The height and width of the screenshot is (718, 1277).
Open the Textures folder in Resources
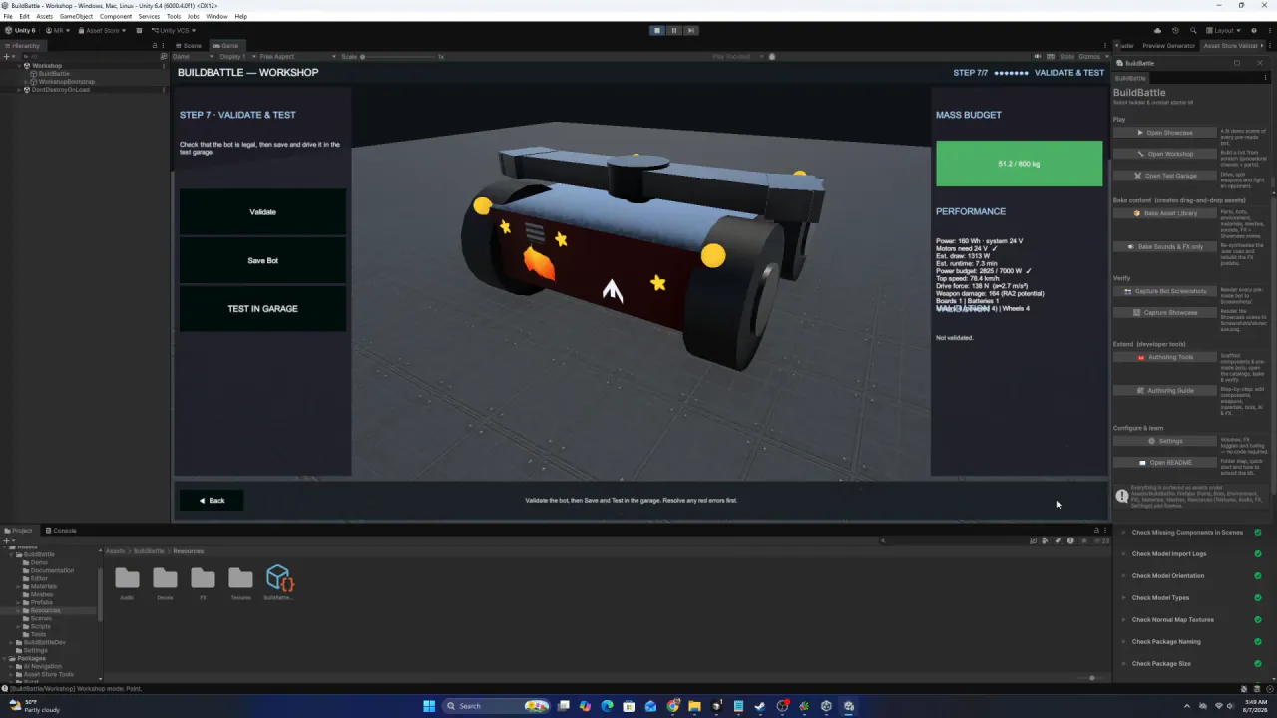coord(240,583)
